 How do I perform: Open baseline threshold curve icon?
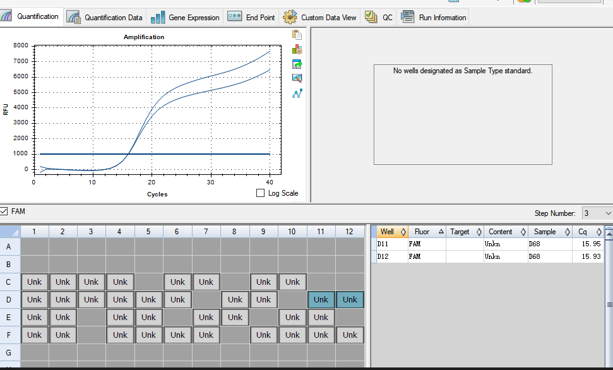(297, 94)
